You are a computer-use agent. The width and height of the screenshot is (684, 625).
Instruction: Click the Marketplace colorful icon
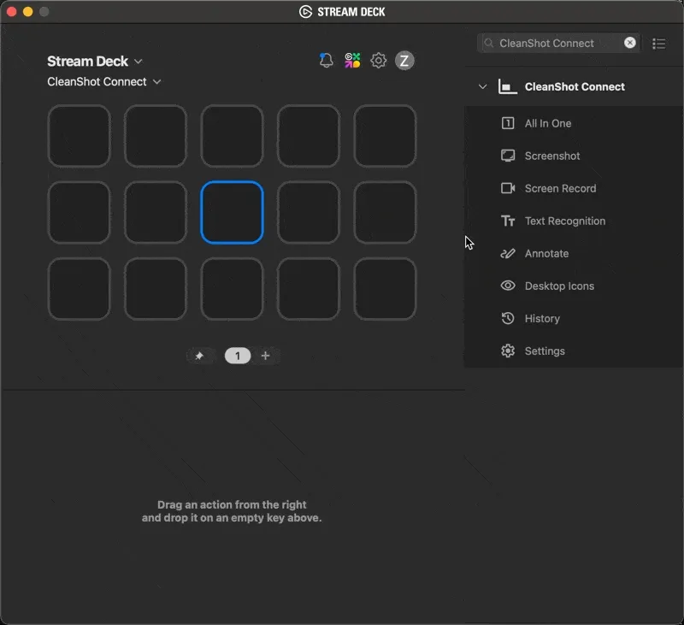(351, 61)
